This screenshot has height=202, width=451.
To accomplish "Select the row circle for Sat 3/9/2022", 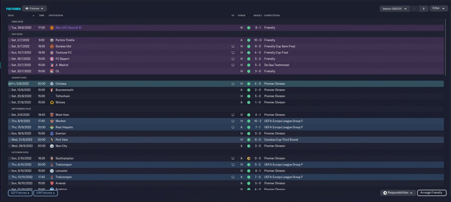I will pos(10,115).
